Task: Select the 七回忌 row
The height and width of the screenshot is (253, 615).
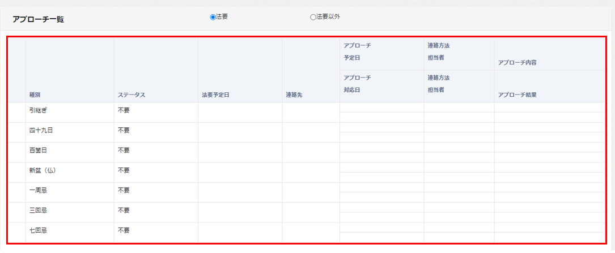Action: [x=38, y=230]
